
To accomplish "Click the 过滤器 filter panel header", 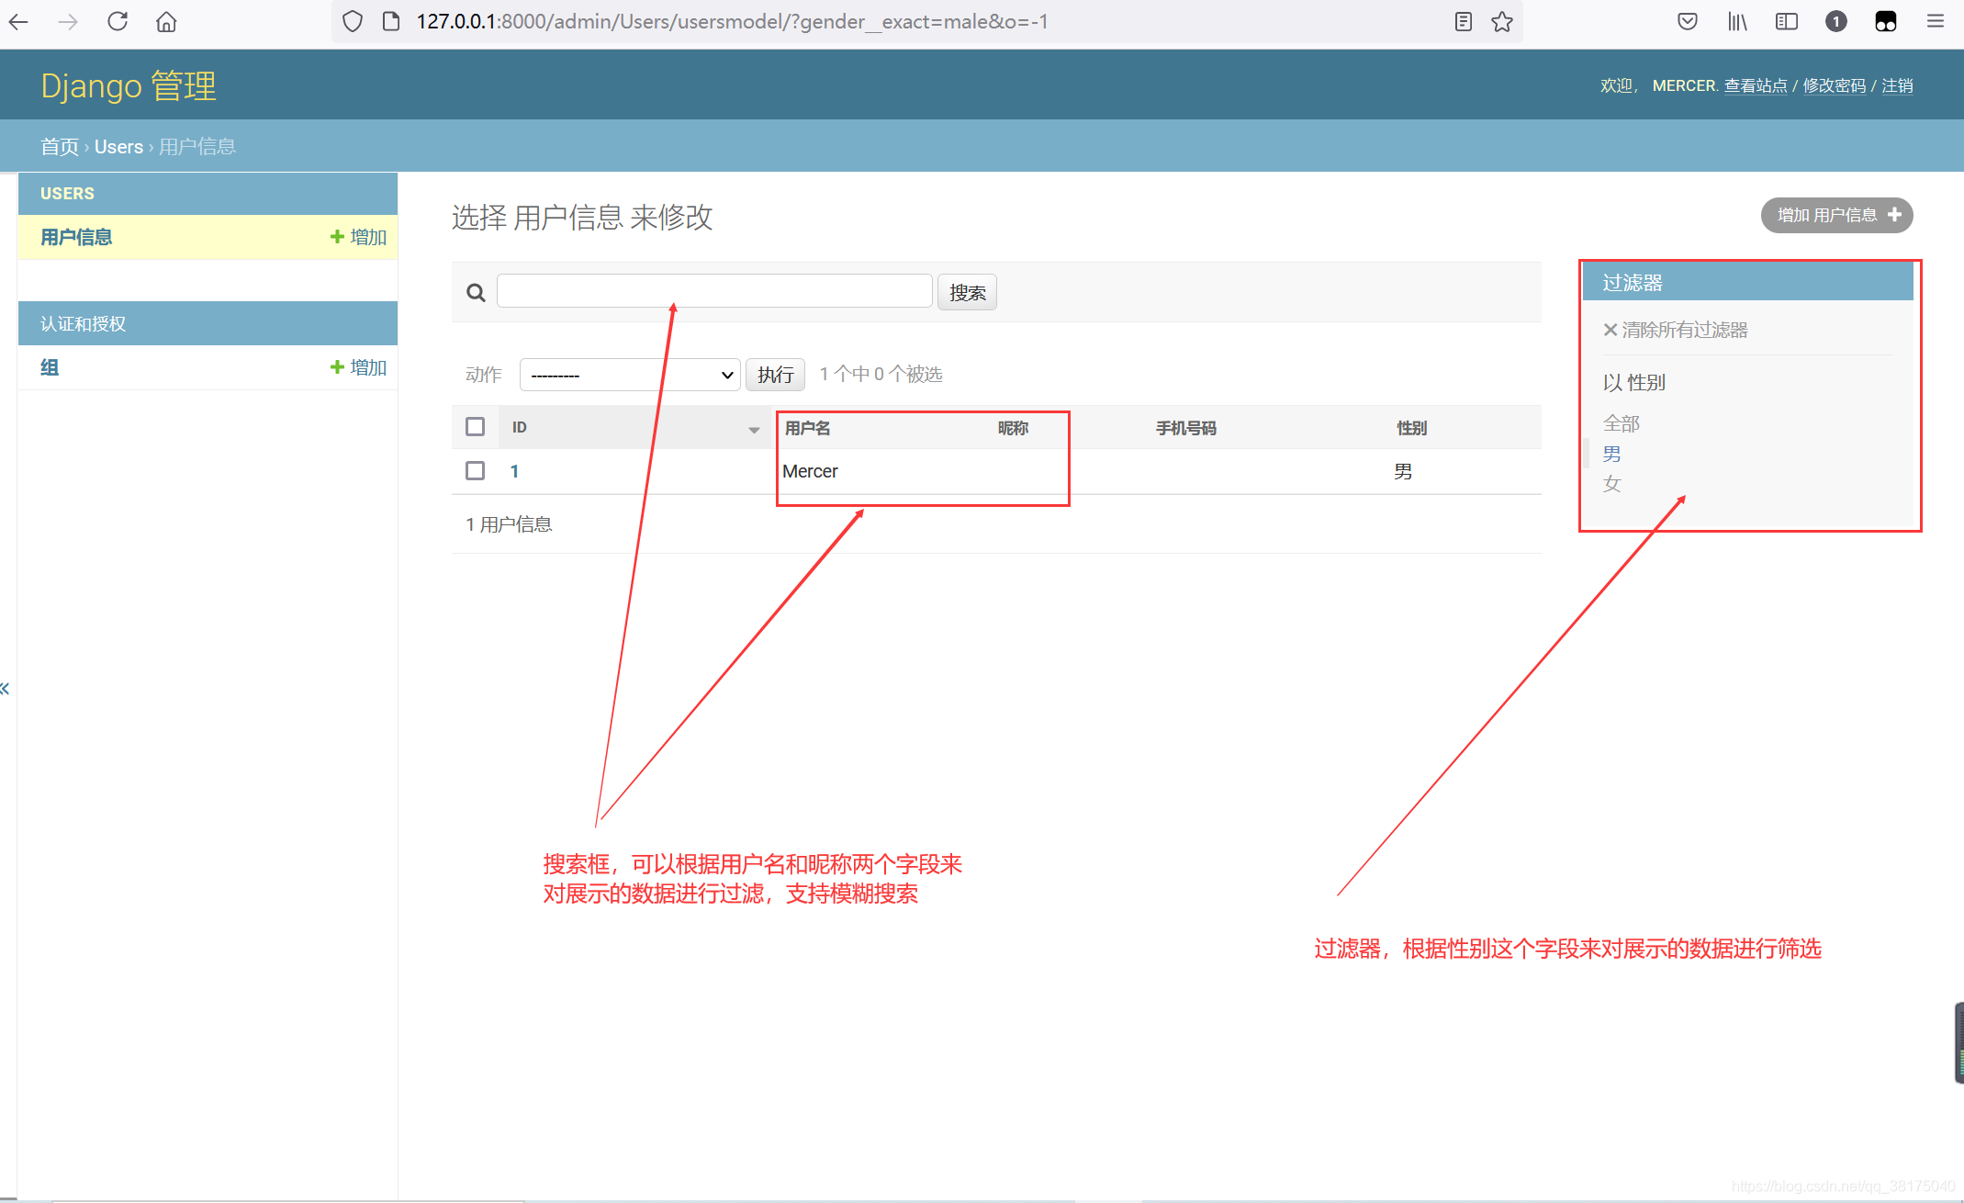I will (1747, 282).
